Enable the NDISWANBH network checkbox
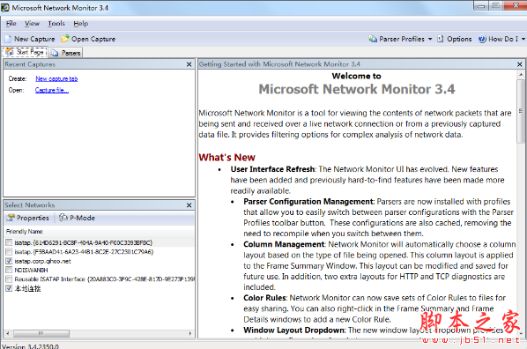 (9, 270)
